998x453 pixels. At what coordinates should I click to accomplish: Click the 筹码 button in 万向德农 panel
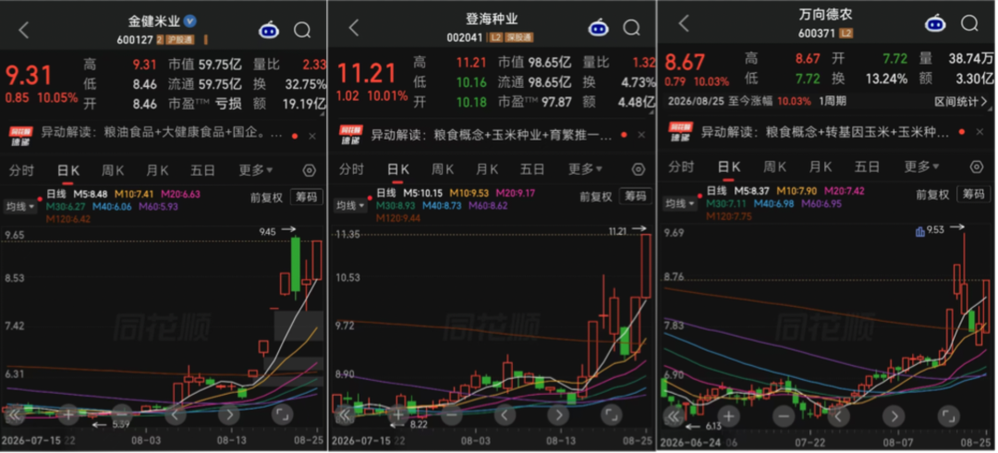tap(973, 194)
